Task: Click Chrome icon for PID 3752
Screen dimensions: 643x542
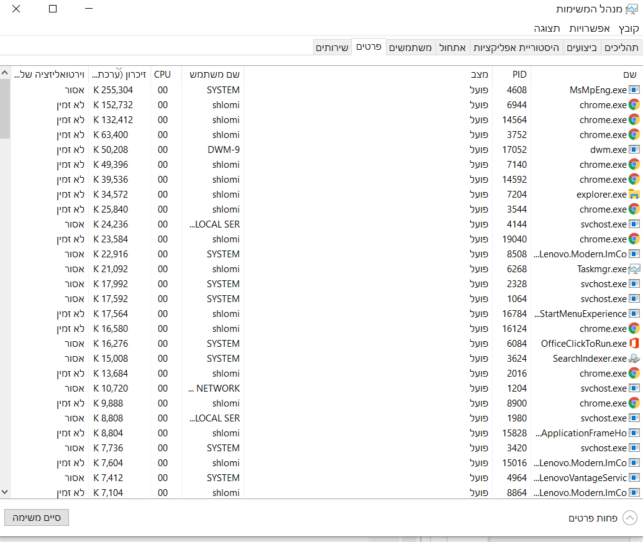Action: (x=634, y=135)
